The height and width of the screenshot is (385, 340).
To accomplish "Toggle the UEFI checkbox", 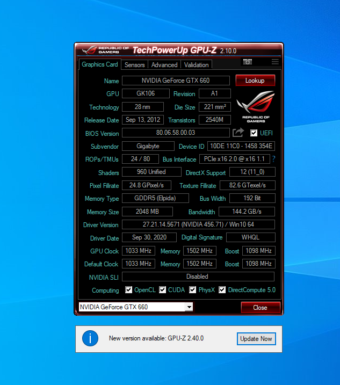I will (x=254, y=133).
